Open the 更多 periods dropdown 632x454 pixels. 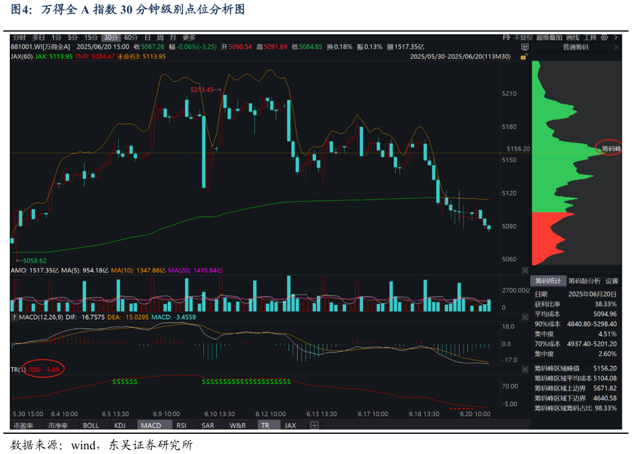click(189, 37)
